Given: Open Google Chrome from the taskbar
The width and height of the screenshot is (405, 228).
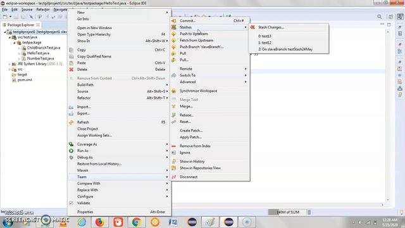Looking at the screenshot, I should click(137, 222).
